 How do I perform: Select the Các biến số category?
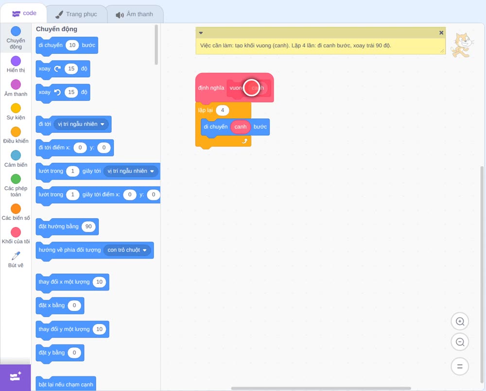(16, 212)
